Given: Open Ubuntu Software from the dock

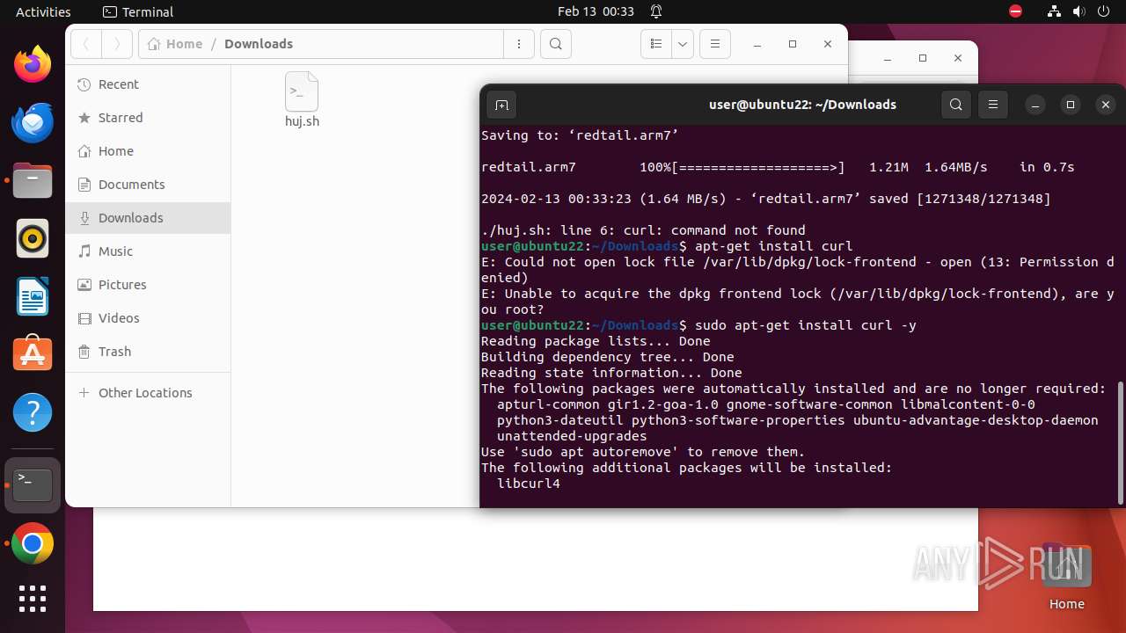Looking at the screenshot, I should (x=33, y=354).
